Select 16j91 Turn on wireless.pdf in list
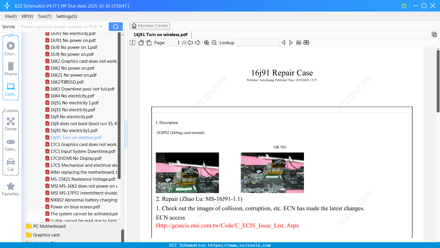This screenshot has width=440, height=248. pos(76,138)
